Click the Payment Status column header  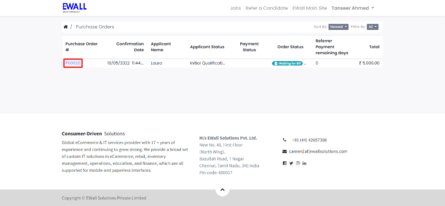249,47
